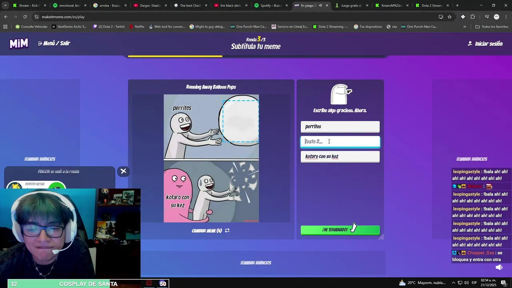Click Eliminar anuncios on the right side
This screenshot has height=288, width=512.
[472, 159]
